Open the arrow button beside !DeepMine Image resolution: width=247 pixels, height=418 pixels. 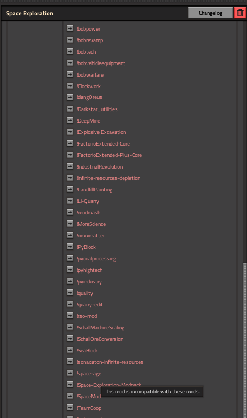pyautogui.click(x=70, y=120)
